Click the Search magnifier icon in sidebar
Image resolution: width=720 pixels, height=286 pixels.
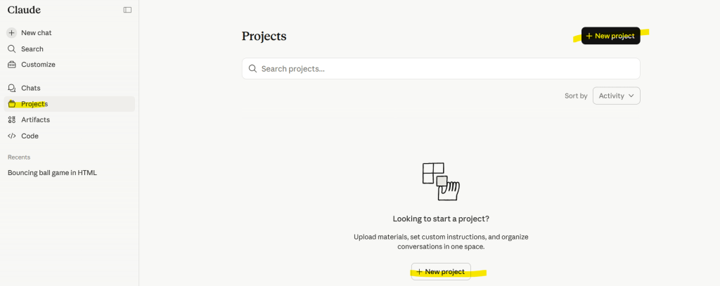point(11,49)
